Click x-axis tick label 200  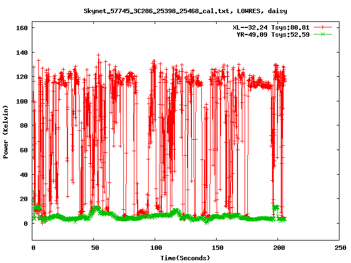[x=279, y=248]
